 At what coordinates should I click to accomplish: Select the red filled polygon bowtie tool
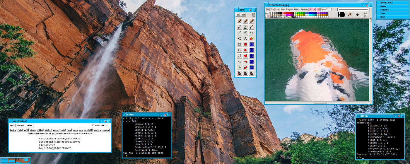coord(245,61)
